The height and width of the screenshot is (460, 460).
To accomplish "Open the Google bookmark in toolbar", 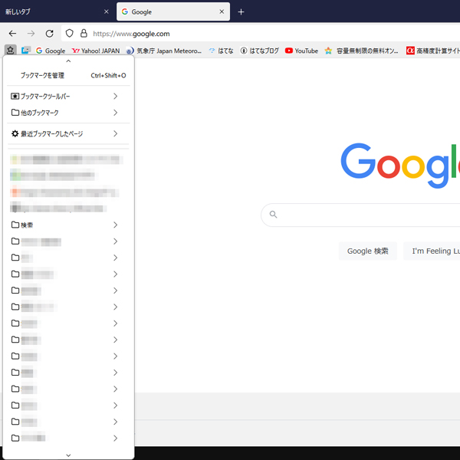I will pos(51,51).
